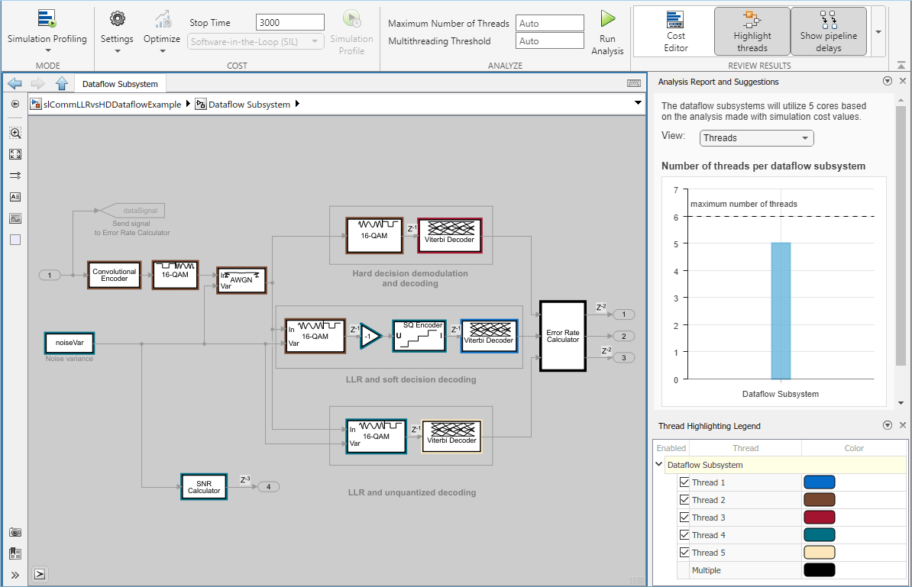912x587 pixels.
Task: Open the Settings dropdown menu
Action: [x=117, y=31]
